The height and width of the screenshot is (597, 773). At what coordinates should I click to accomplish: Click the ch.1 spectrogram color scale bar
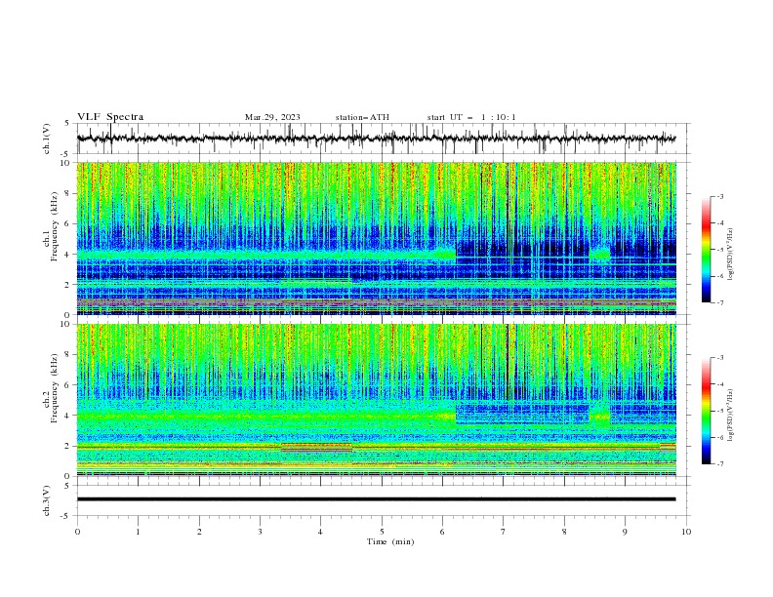click(x=707, y=250)
